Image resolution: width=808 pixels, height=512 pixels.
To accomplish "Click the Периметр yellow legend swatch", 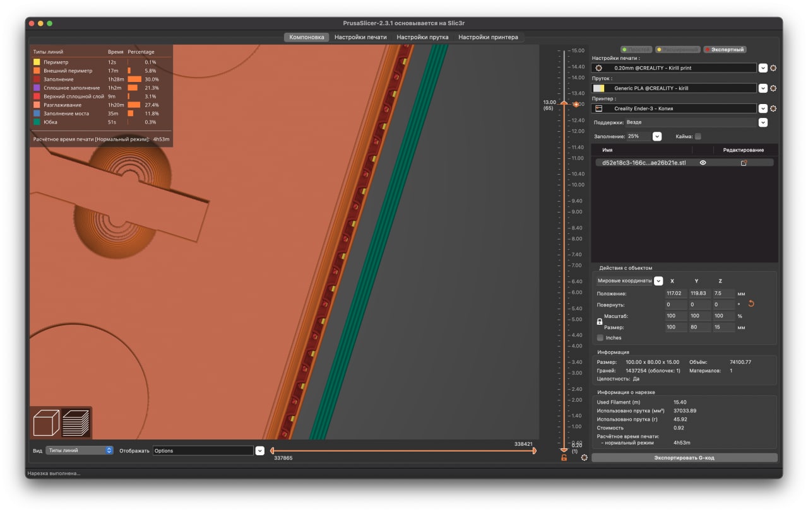I will point(37,62).
